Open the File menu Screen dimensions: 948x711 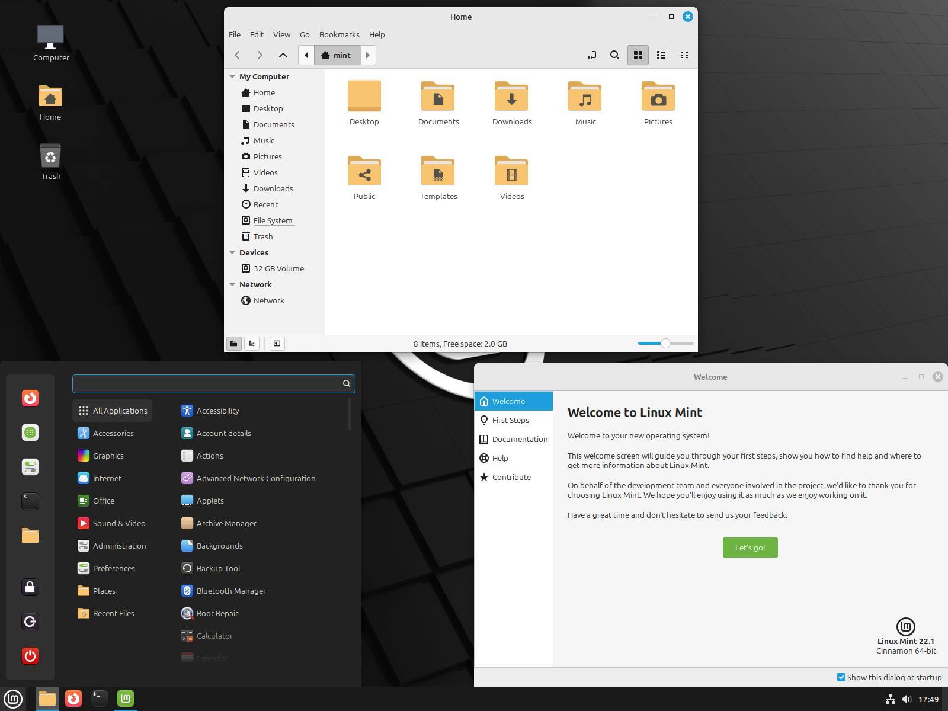click(x=235, y=34)
